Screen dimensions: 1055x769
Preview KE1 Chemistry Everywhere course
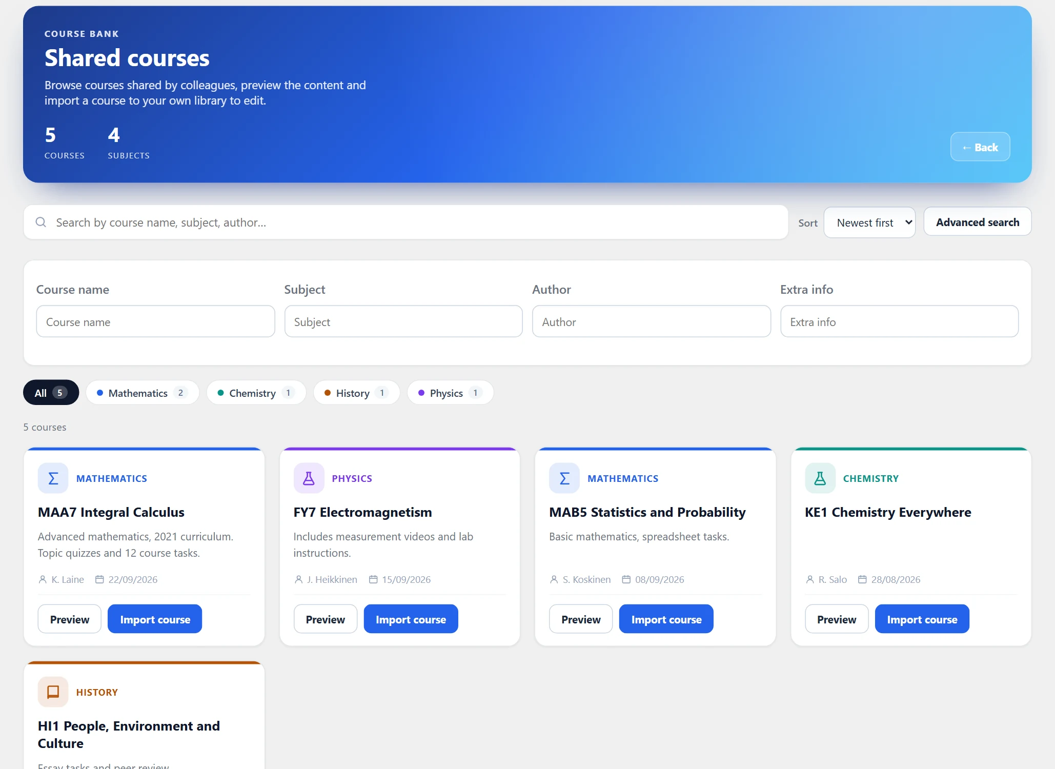coord(837,619)
